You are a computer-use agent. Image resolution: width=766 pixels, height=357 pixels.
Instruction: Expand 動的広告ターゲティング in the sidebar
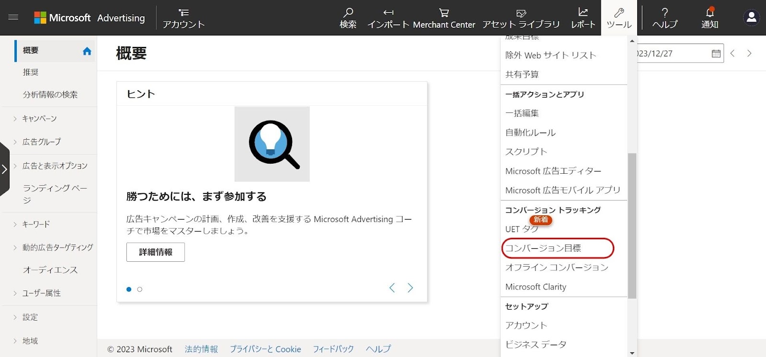(57, 247)
